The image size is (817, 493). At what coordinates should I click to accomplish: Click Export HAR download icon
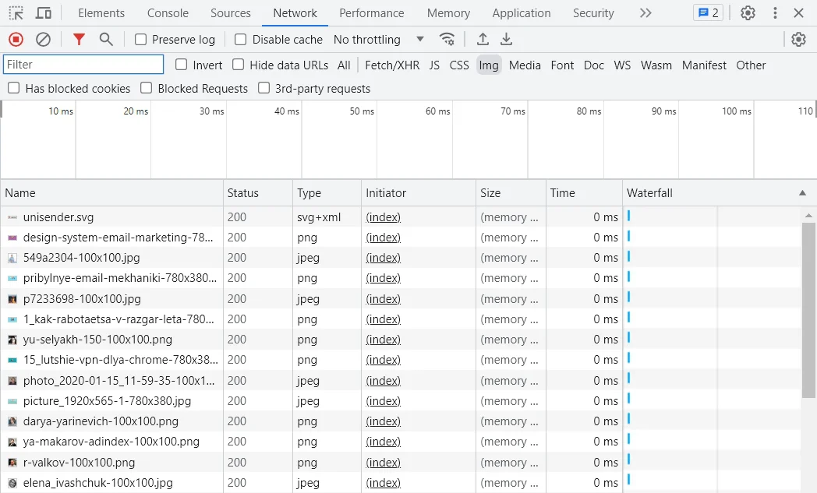507,39
